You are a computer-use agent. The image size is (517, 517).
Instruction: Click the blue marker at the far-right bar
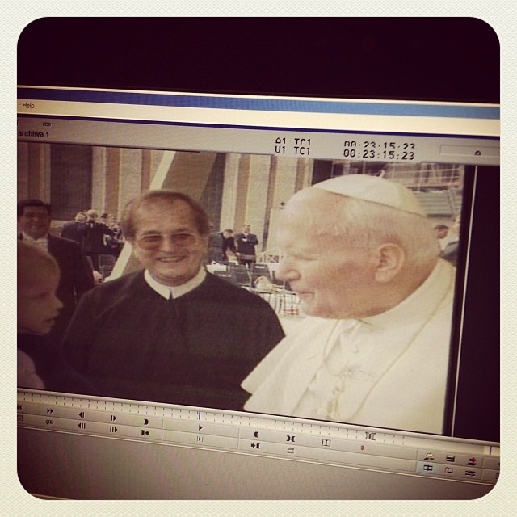tap(490, 451)
